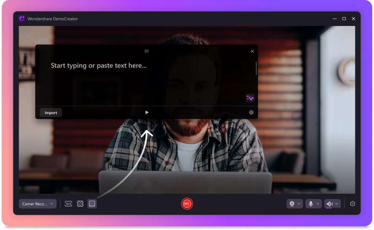Click the teleprompter vertical scrollbar
The width and height of the screenshot is (374, 230).
(x=256, y=68)
